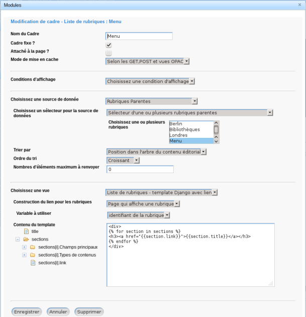Click the textarea resize grip handle

(x=271, y=283)
